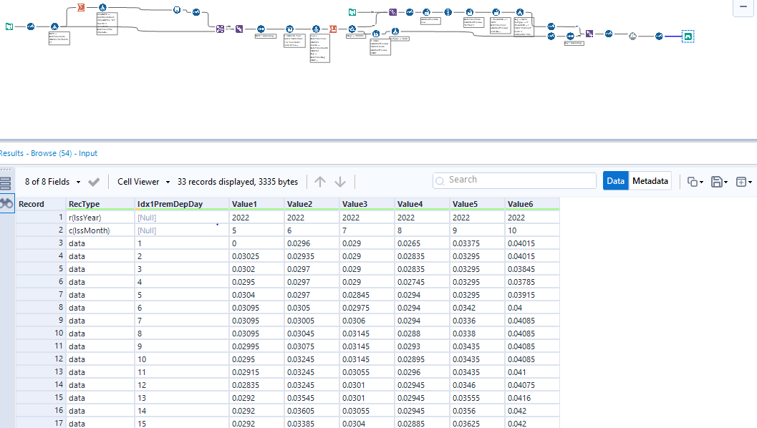Select the Summarize tool in the workflow
The height and width of the screenshot is (428, 757).
point(81,7)
